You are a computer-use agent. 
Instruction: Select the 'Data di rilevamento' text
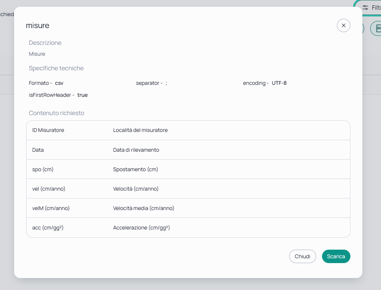point(136,150)
